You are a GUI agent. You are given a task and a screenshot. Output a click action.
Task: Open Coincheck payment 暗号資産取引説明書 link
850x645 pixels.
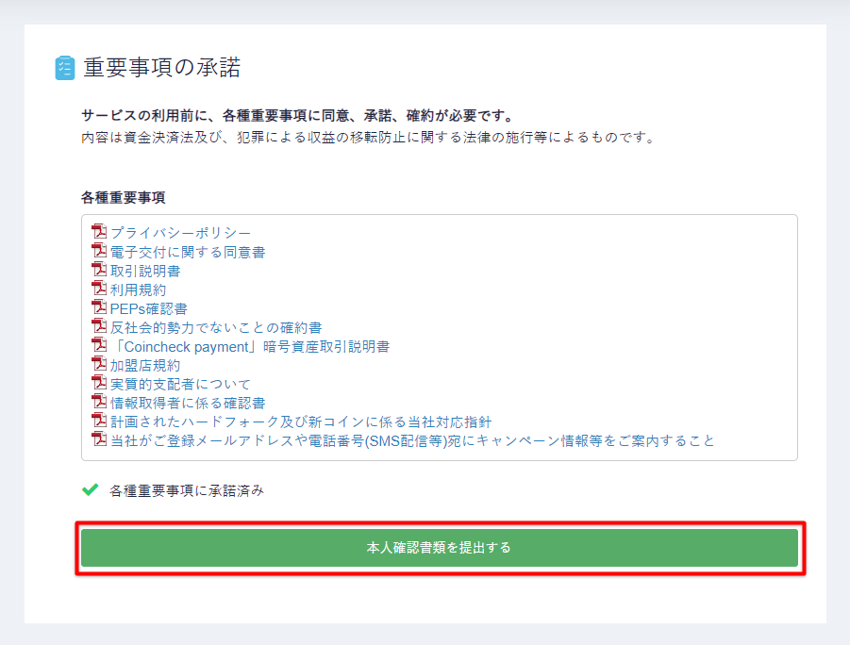click(250, 347)
